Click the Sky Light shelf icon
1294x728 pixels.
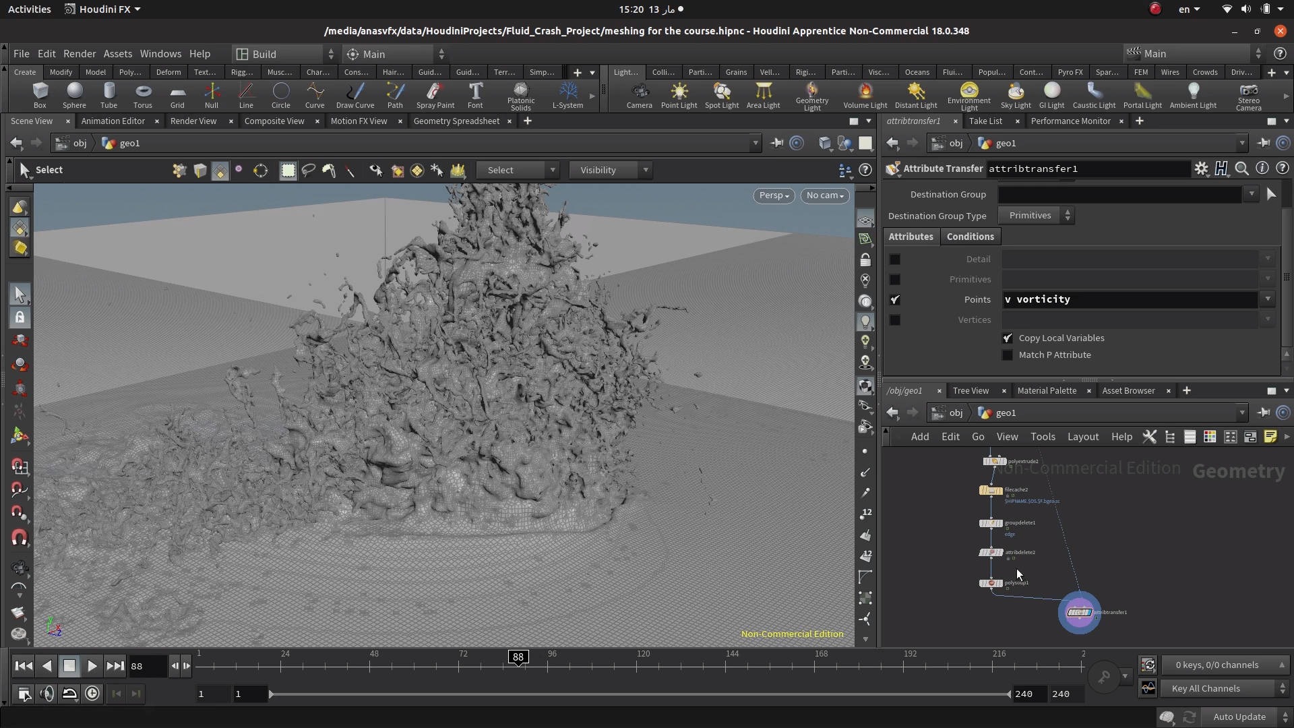pos(1015,95)
